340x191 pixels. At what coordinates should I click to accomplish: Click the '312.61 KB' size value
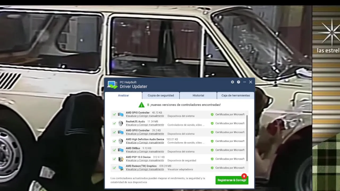point(159,157)
